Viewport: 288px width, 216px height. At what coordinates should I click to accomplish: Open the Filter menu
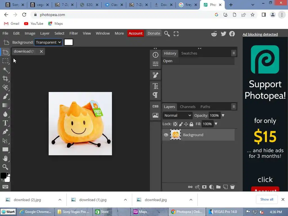(74, 33)
